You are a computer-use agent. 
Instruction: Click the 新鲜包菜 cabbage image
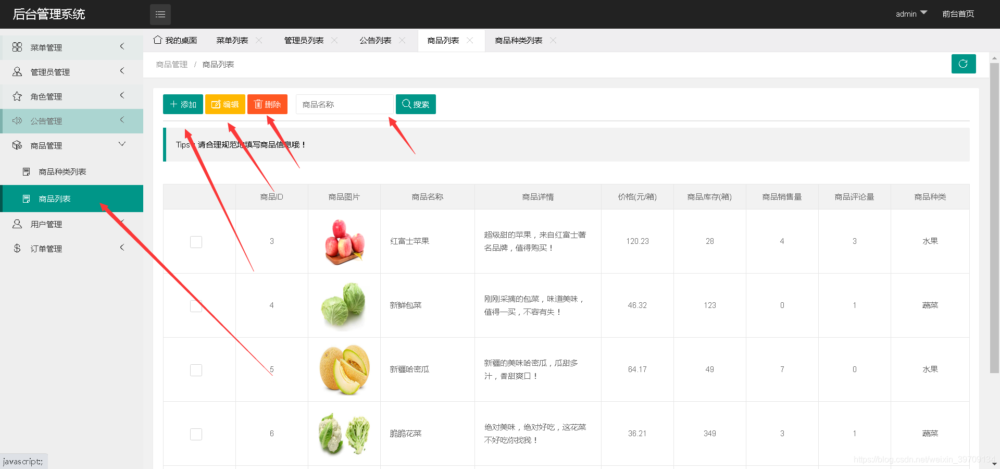344,305
